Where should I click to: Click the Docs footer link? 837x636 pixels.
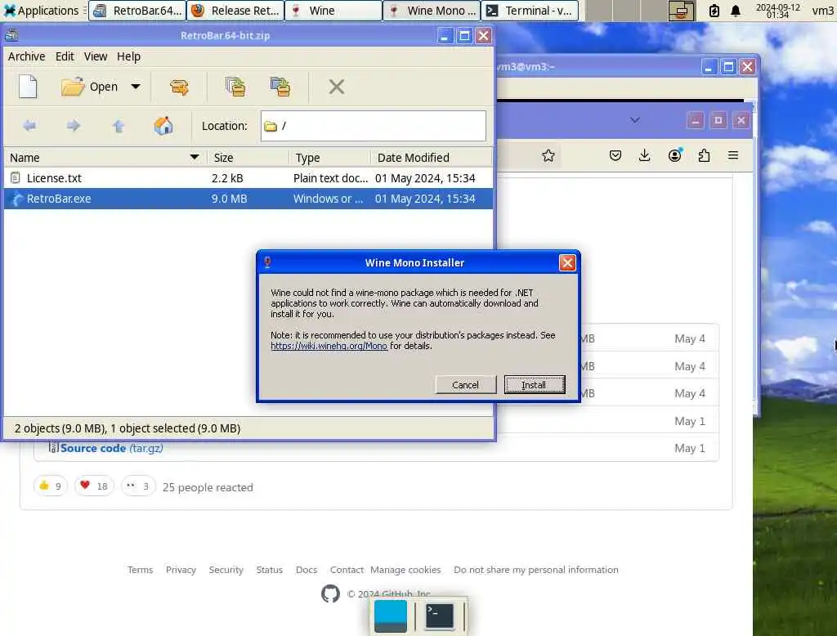tap(307, 570)
